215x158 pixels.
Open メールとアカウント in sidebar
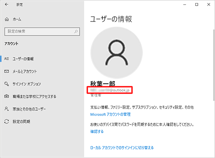(x=25, y=71)
